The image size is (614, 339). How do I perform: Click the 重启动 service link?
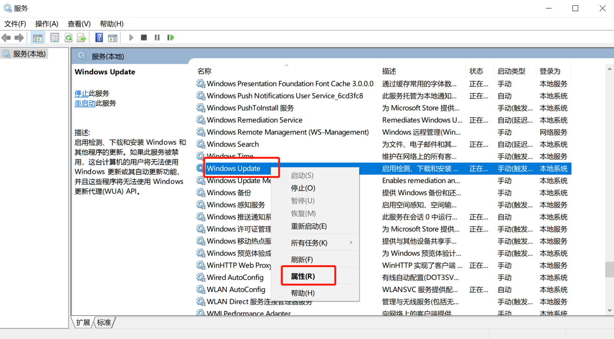(85, 103)
